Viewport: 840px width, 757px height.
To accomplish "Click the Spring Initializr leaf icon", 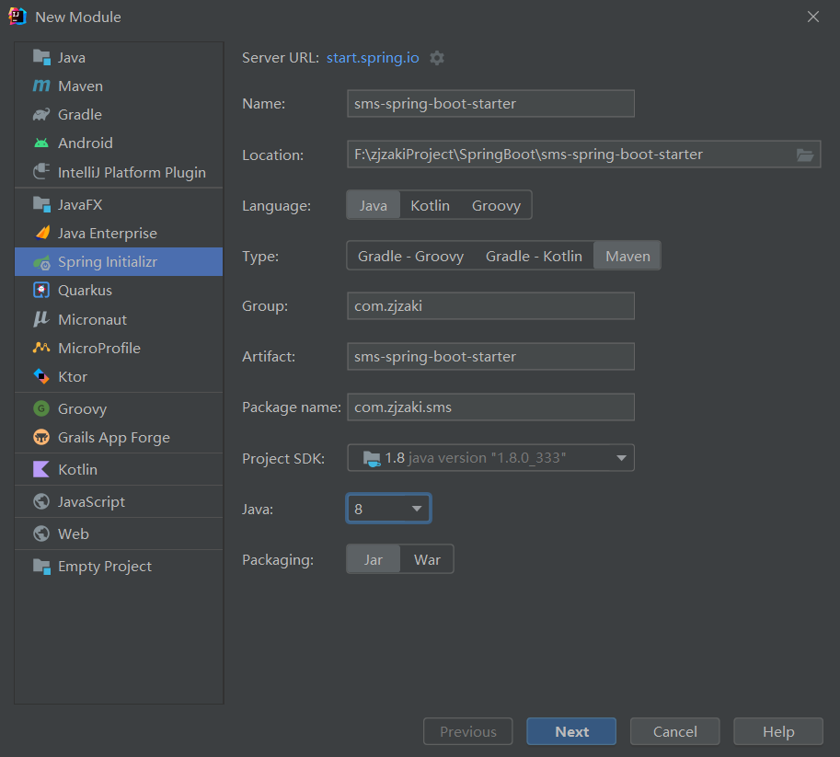I will 41,262.
